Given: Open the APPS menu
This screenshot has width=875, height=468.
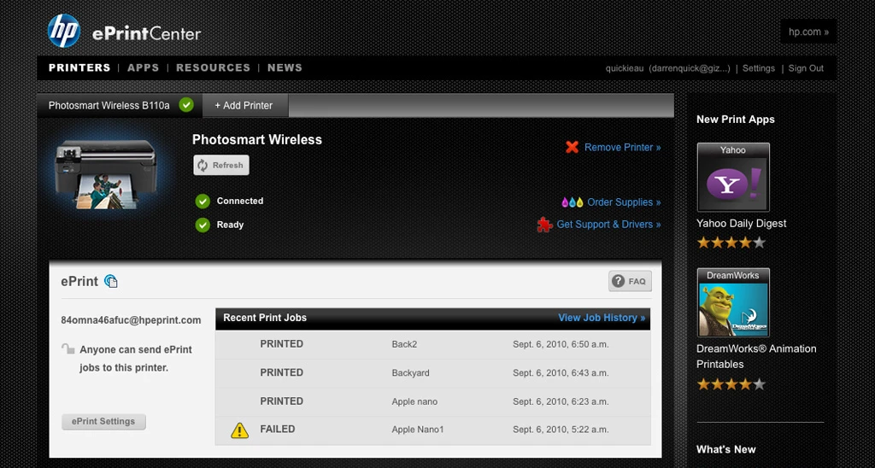Looking at the screenshot, I should click(x=143, y=67).
